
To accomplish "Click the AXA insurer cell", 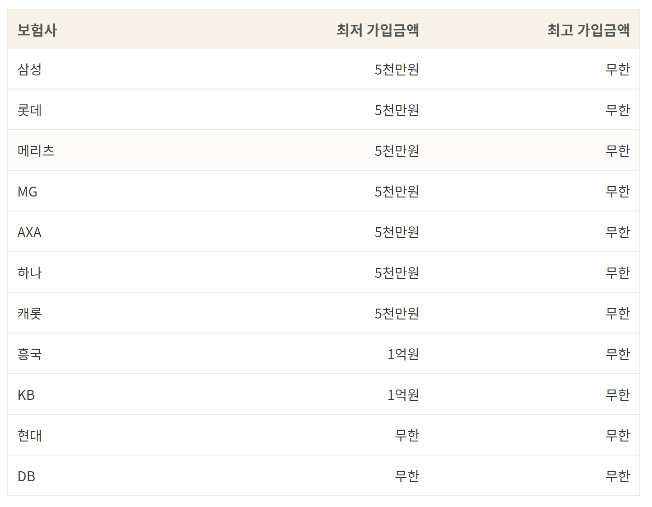I will coord(29,232).
